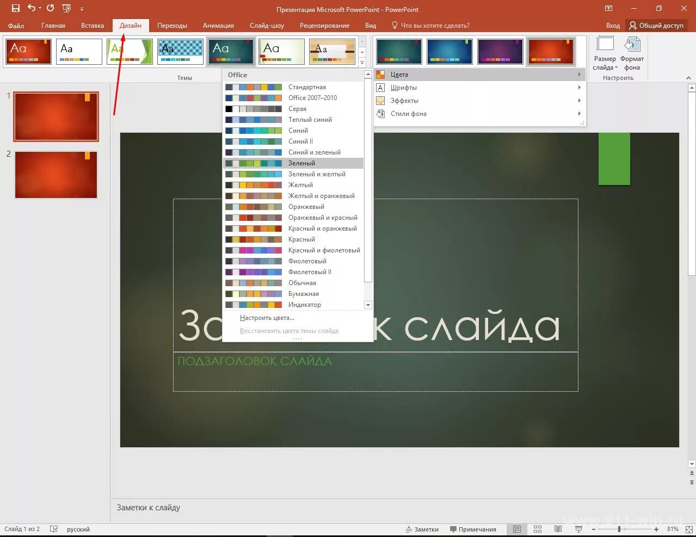Open the Рецензирование tab

[324, 26]
